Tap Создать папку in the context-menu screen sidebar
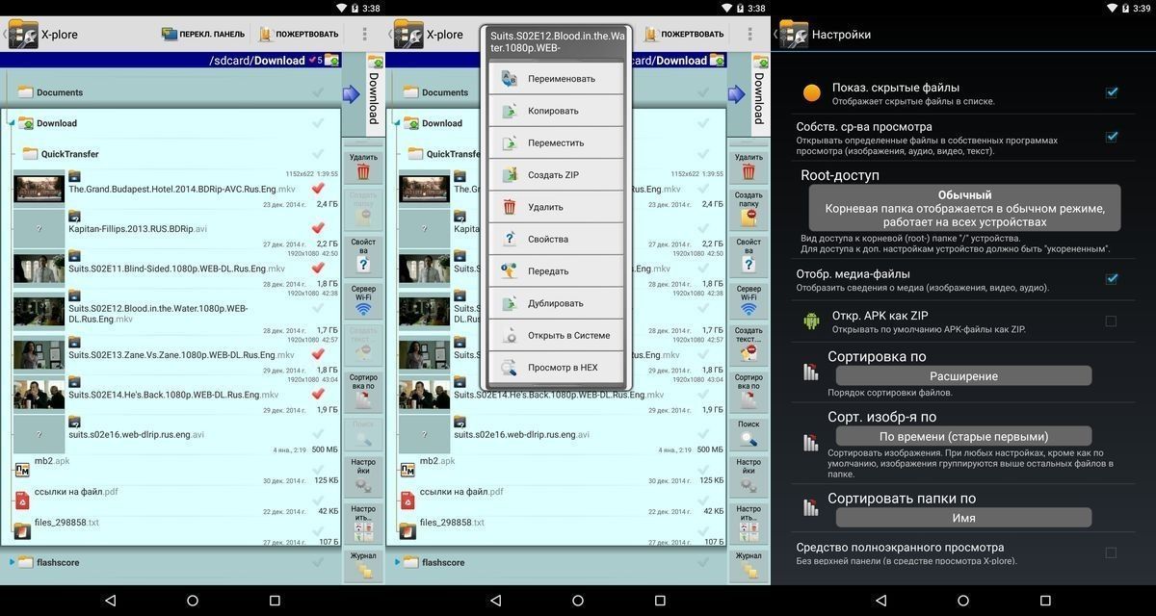The image size is (1156, 616). pos(749,209)
